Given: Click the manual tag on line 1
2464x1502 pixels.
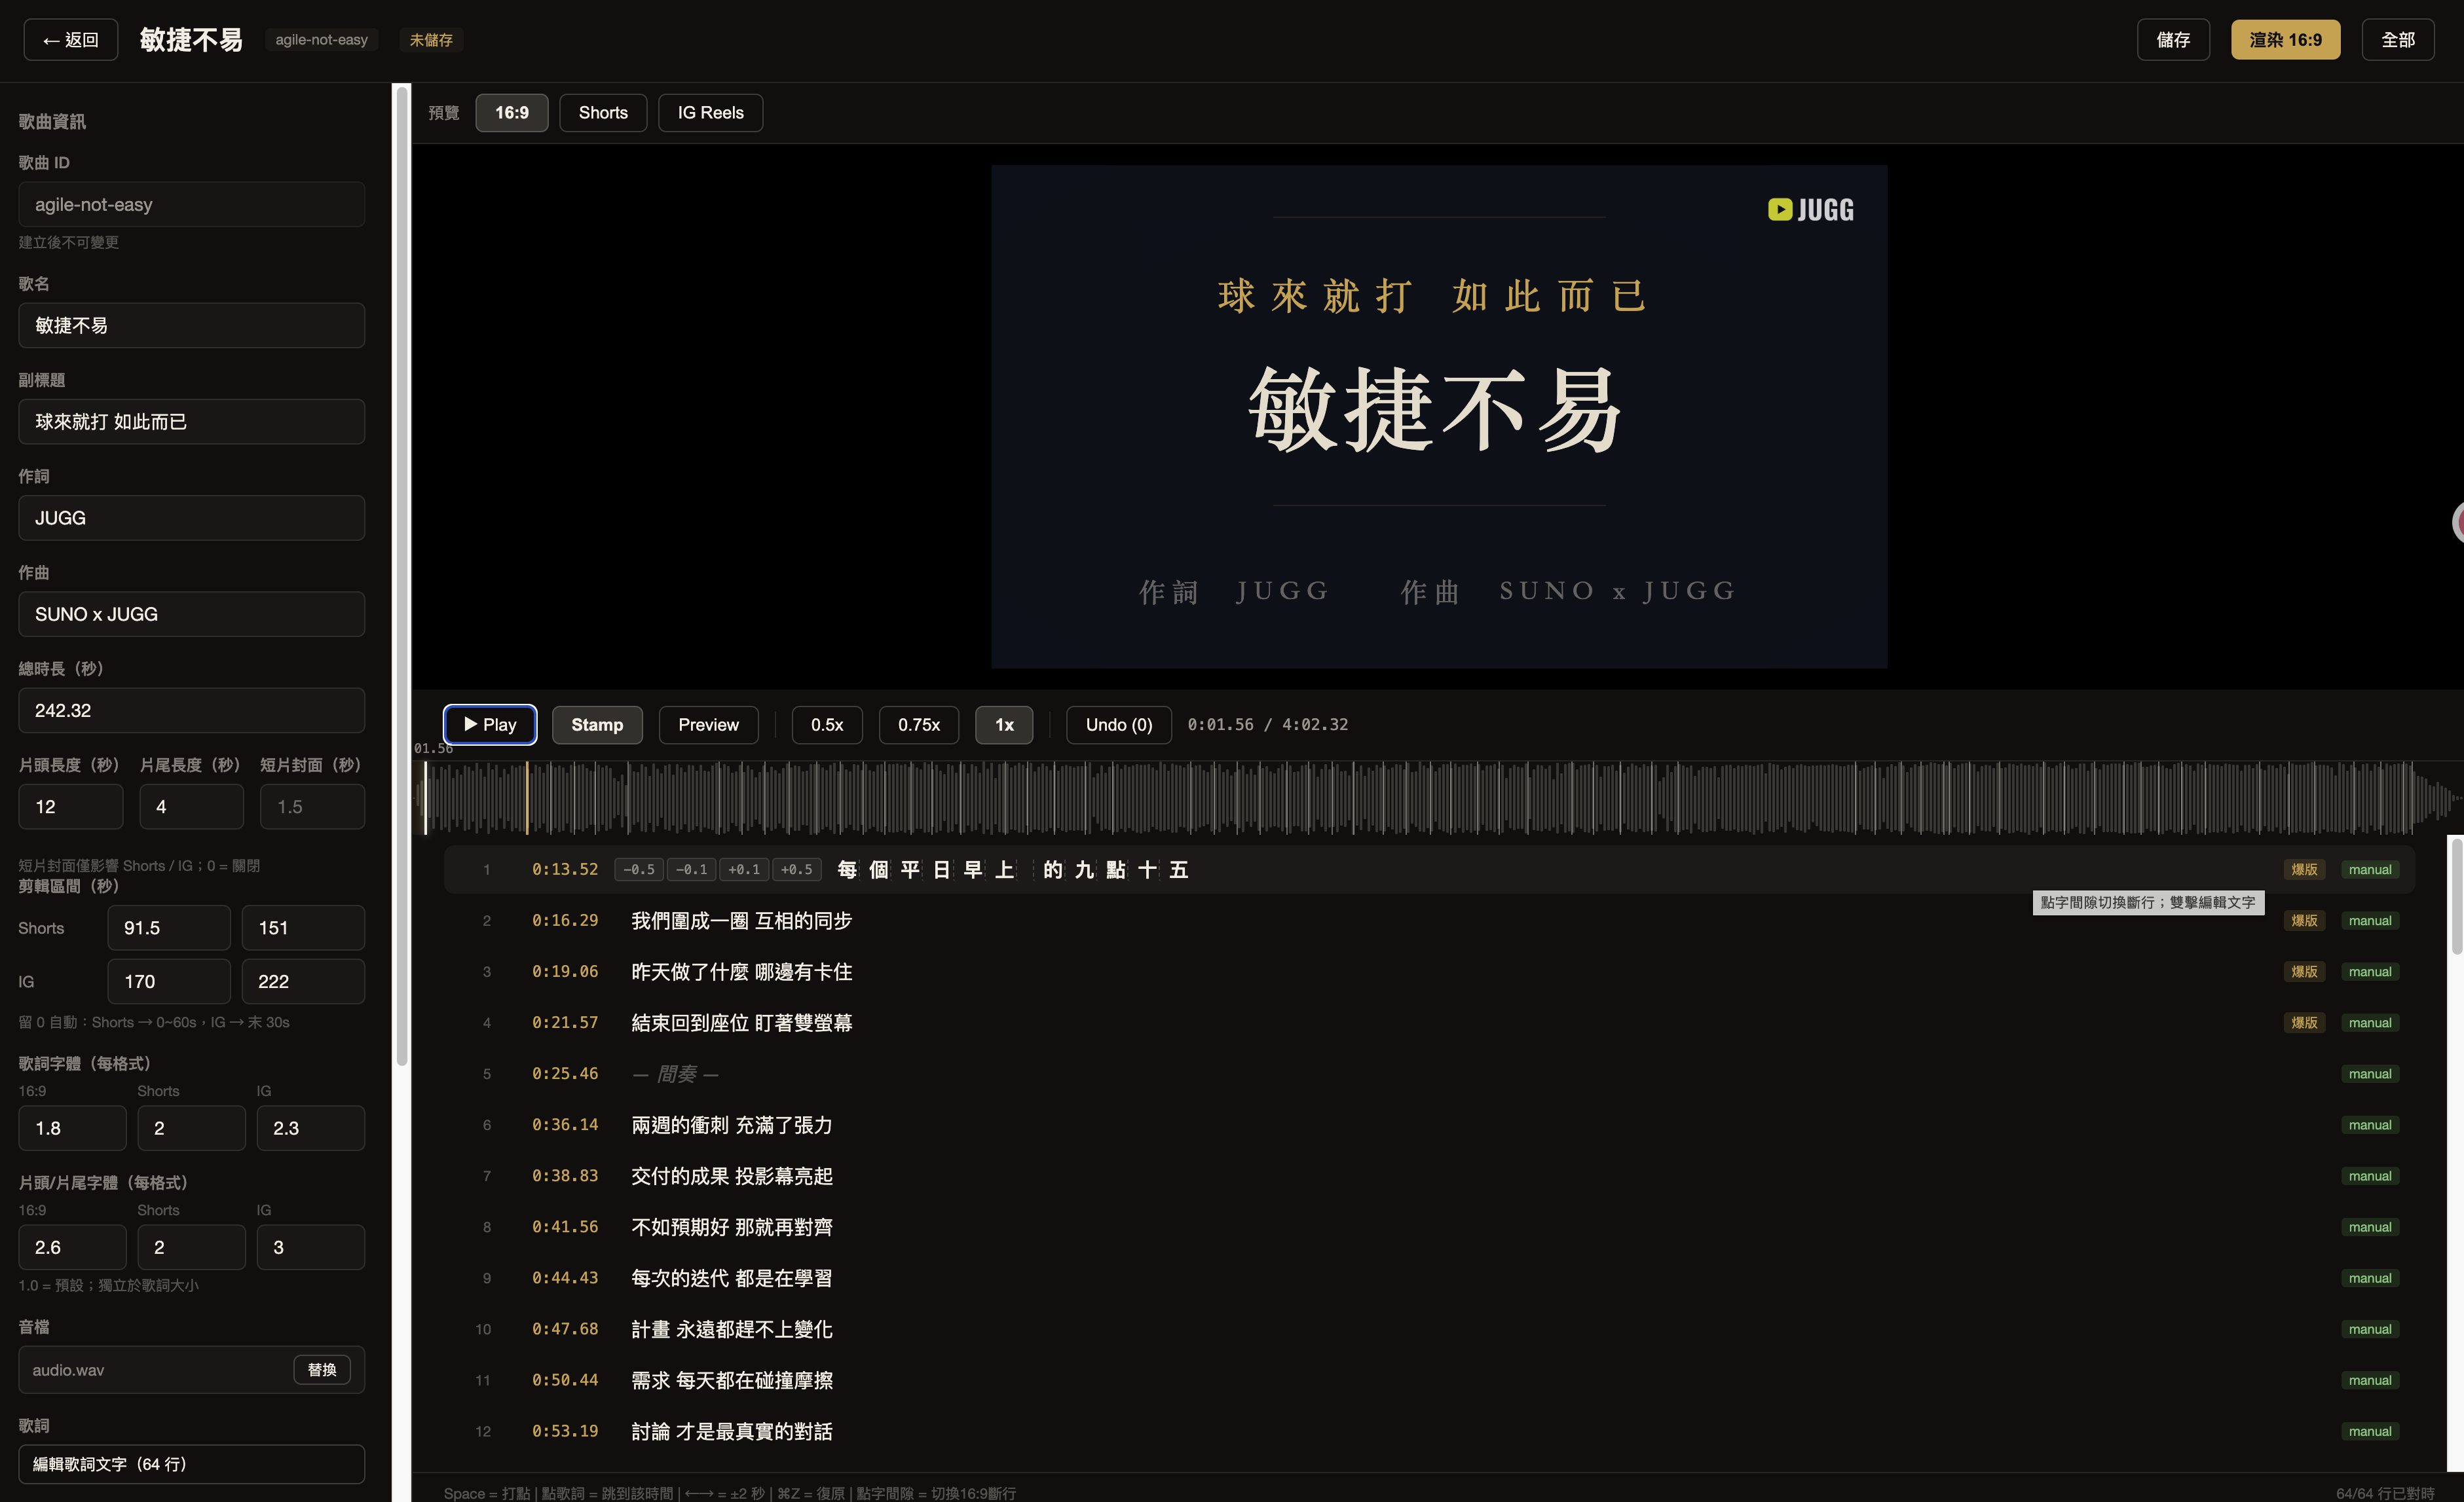Looking at the screenshot, I should coord(2369,870).
